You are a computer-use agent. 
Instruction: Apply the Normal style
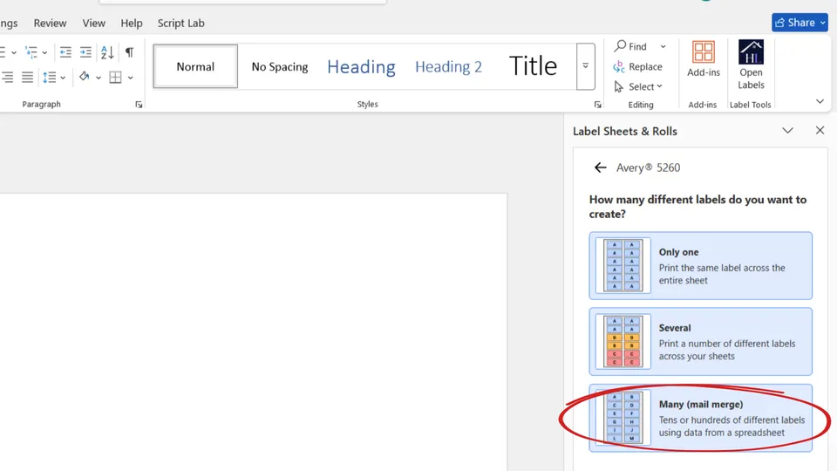(195, 66)
